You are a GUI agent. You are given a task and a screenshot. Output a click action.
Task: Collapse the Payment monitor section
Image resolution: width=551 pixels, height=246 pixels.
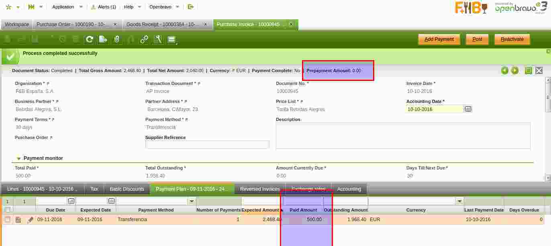tap(19, 159)
